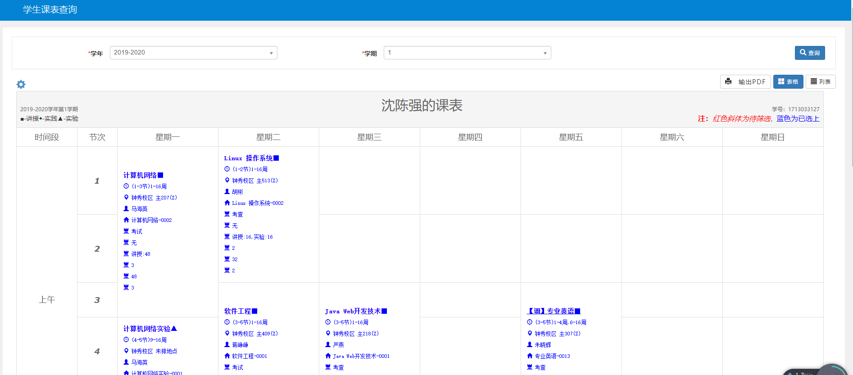Screen dimensions: 853x375
Task: Export timetable with 输出PDF button
Action: point(745,81)
